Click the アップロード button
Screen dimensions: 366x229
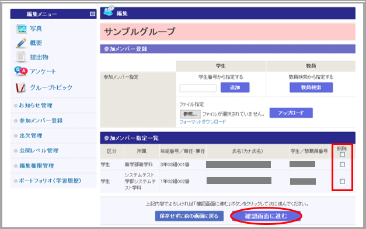click(x=291, y=113)
